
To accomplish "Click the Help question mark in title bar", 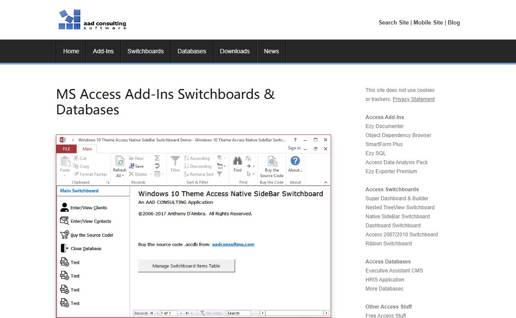I will pos(295,140).
